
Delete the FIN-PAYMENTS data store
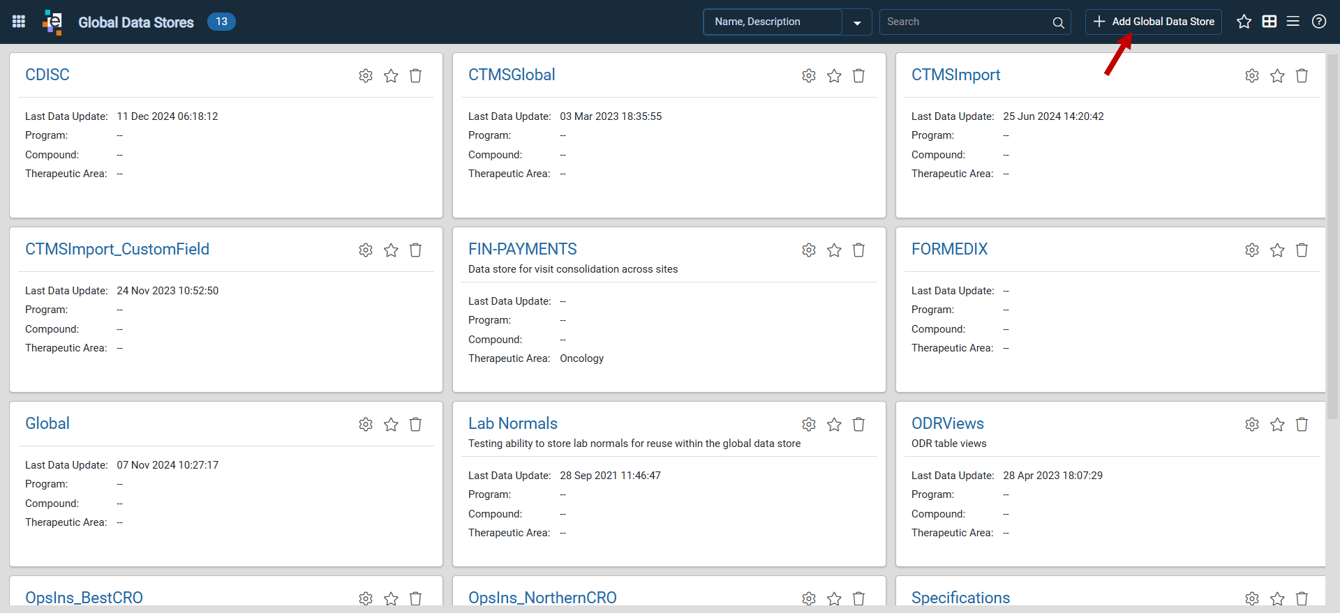(x=858, y=250)
